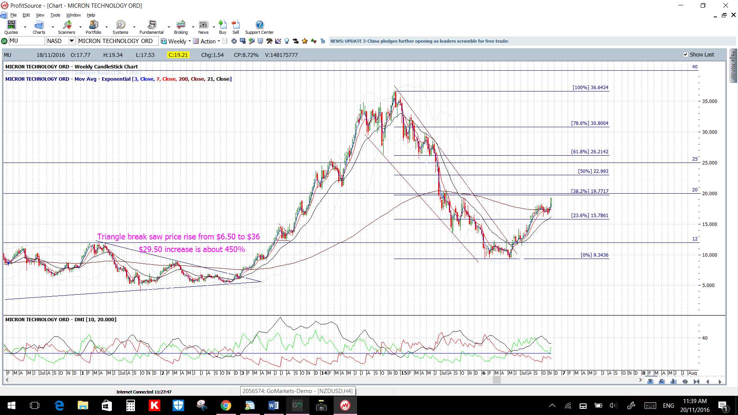Image resolution: width=738 pixels, height=415 pixels.
Task: Click the green Go button beside symbol
Action: coord(4,41)
